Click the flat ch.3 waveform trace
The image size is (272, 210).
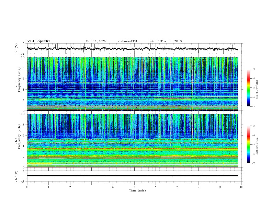(132, 176)
